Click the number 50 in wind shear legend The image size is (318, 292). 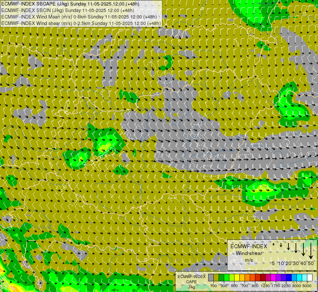coord(311,263)
